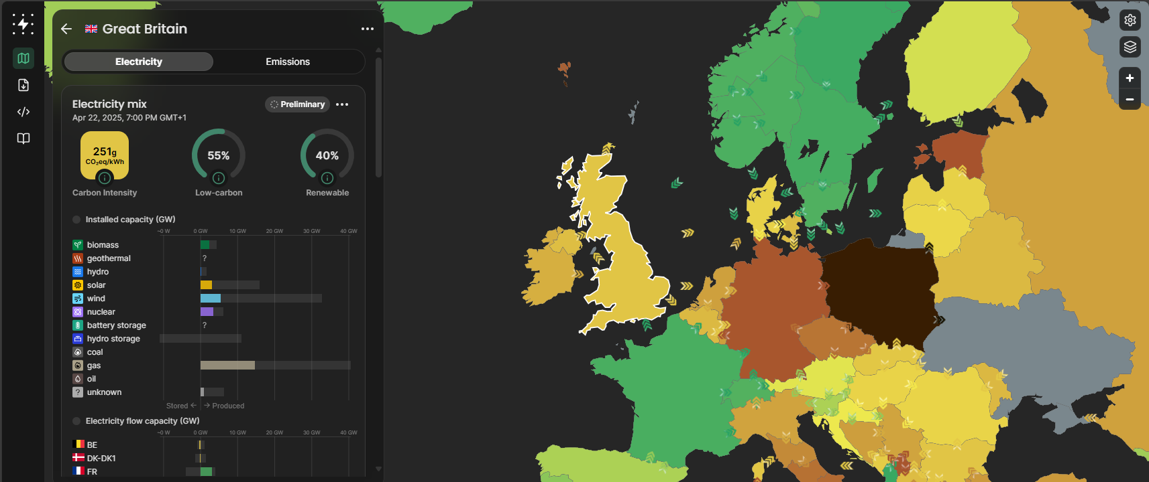Open the data download sidebar icon
The width and height of the screenshot is (1149, 482).
[x=23, y=85]
